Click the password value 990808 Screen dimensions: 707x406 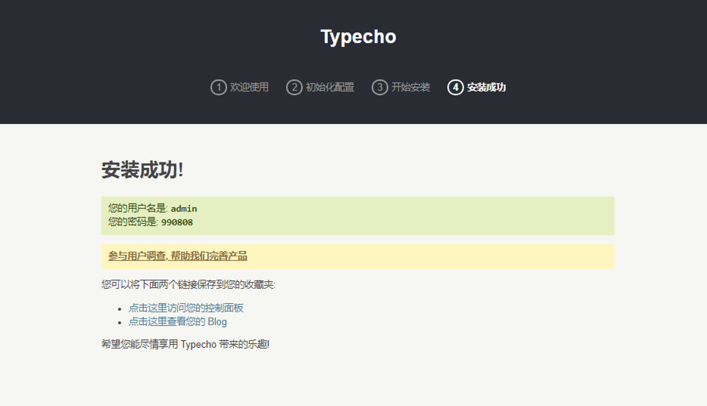click(x=177, y=222)
